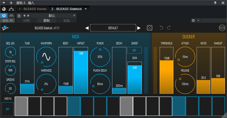Toggle the fifth sequencer step pad

pos(74,106)
